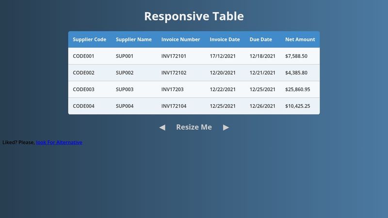Select invoice number INV172101
Viewport: 388px width, 218px height.
pyautogui.click(x=174, y=56)
